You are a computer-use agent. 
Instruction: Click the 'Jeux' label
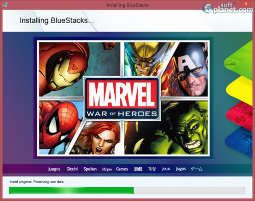point(166,169)
